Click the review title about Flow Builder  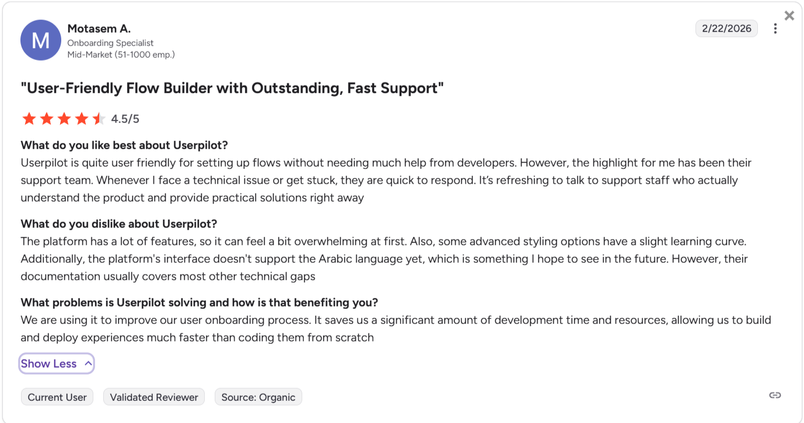(232, 89)
